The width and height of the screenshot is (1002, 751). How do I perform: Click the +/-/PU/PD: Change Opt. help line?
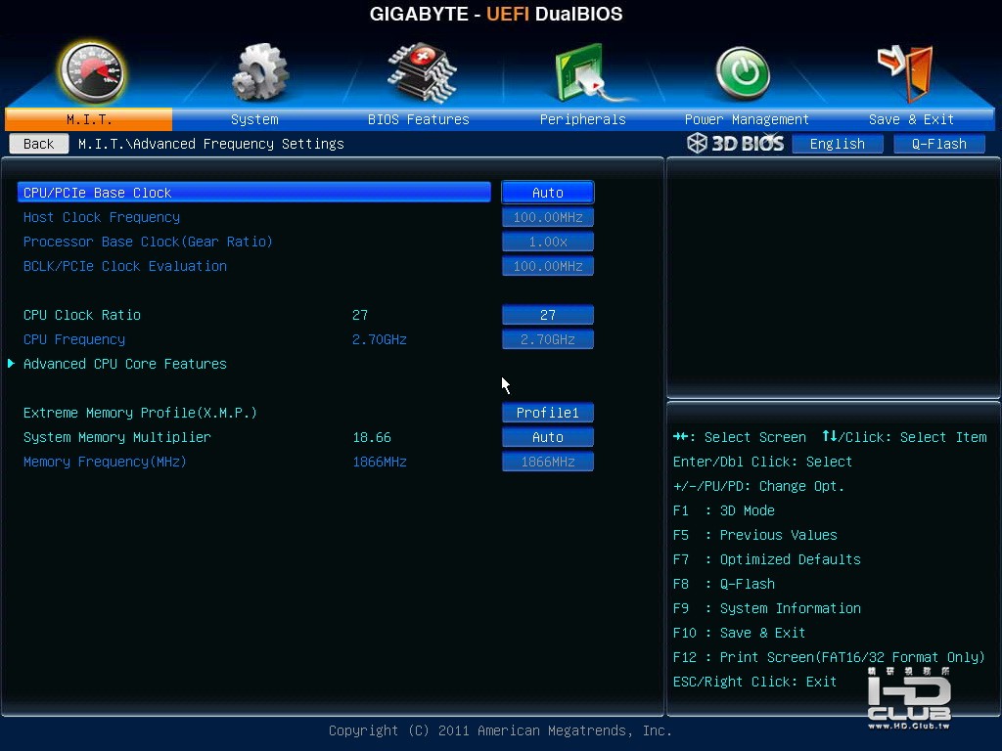coord(758,486)
